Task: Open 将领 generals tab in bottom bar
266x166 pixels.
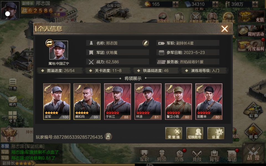Action: [162, 155]
